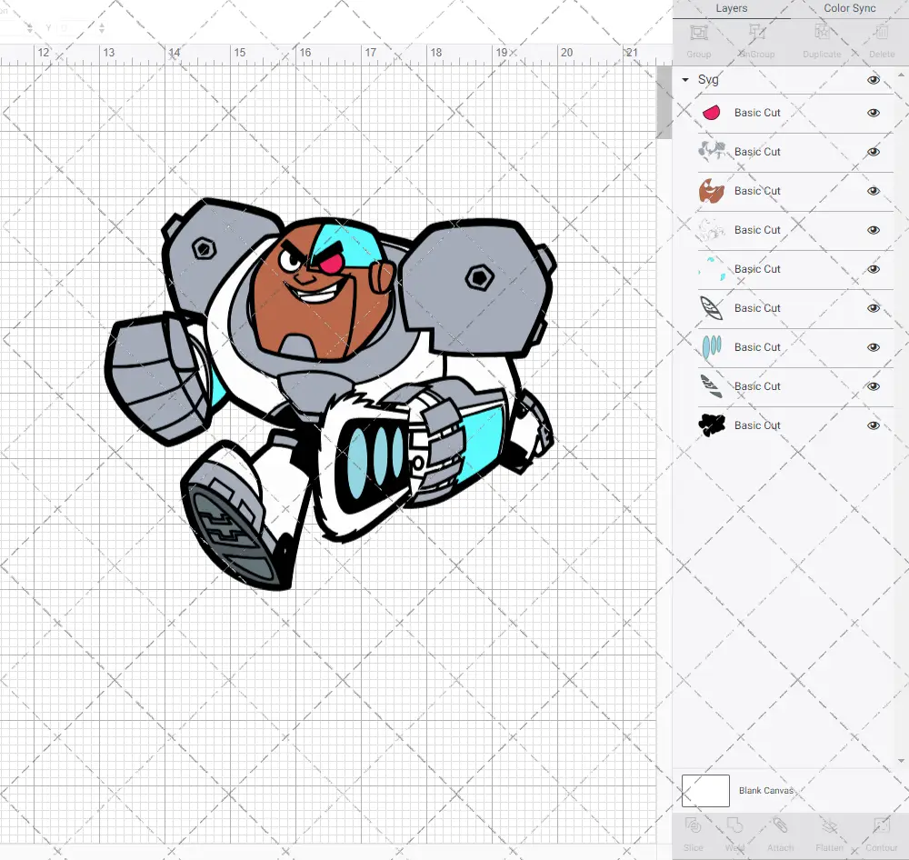The width and height of the screenshot is (909, 860).
Task: Select the black-outlined shoe sole layer thumbnail
Action: pos(712,308)
